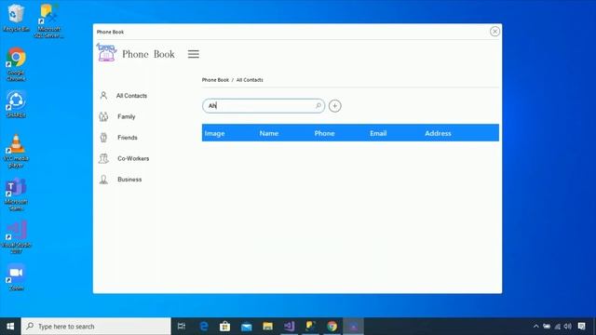Select the Microsoft SQL Server desktop shortcut

[48, 20]
